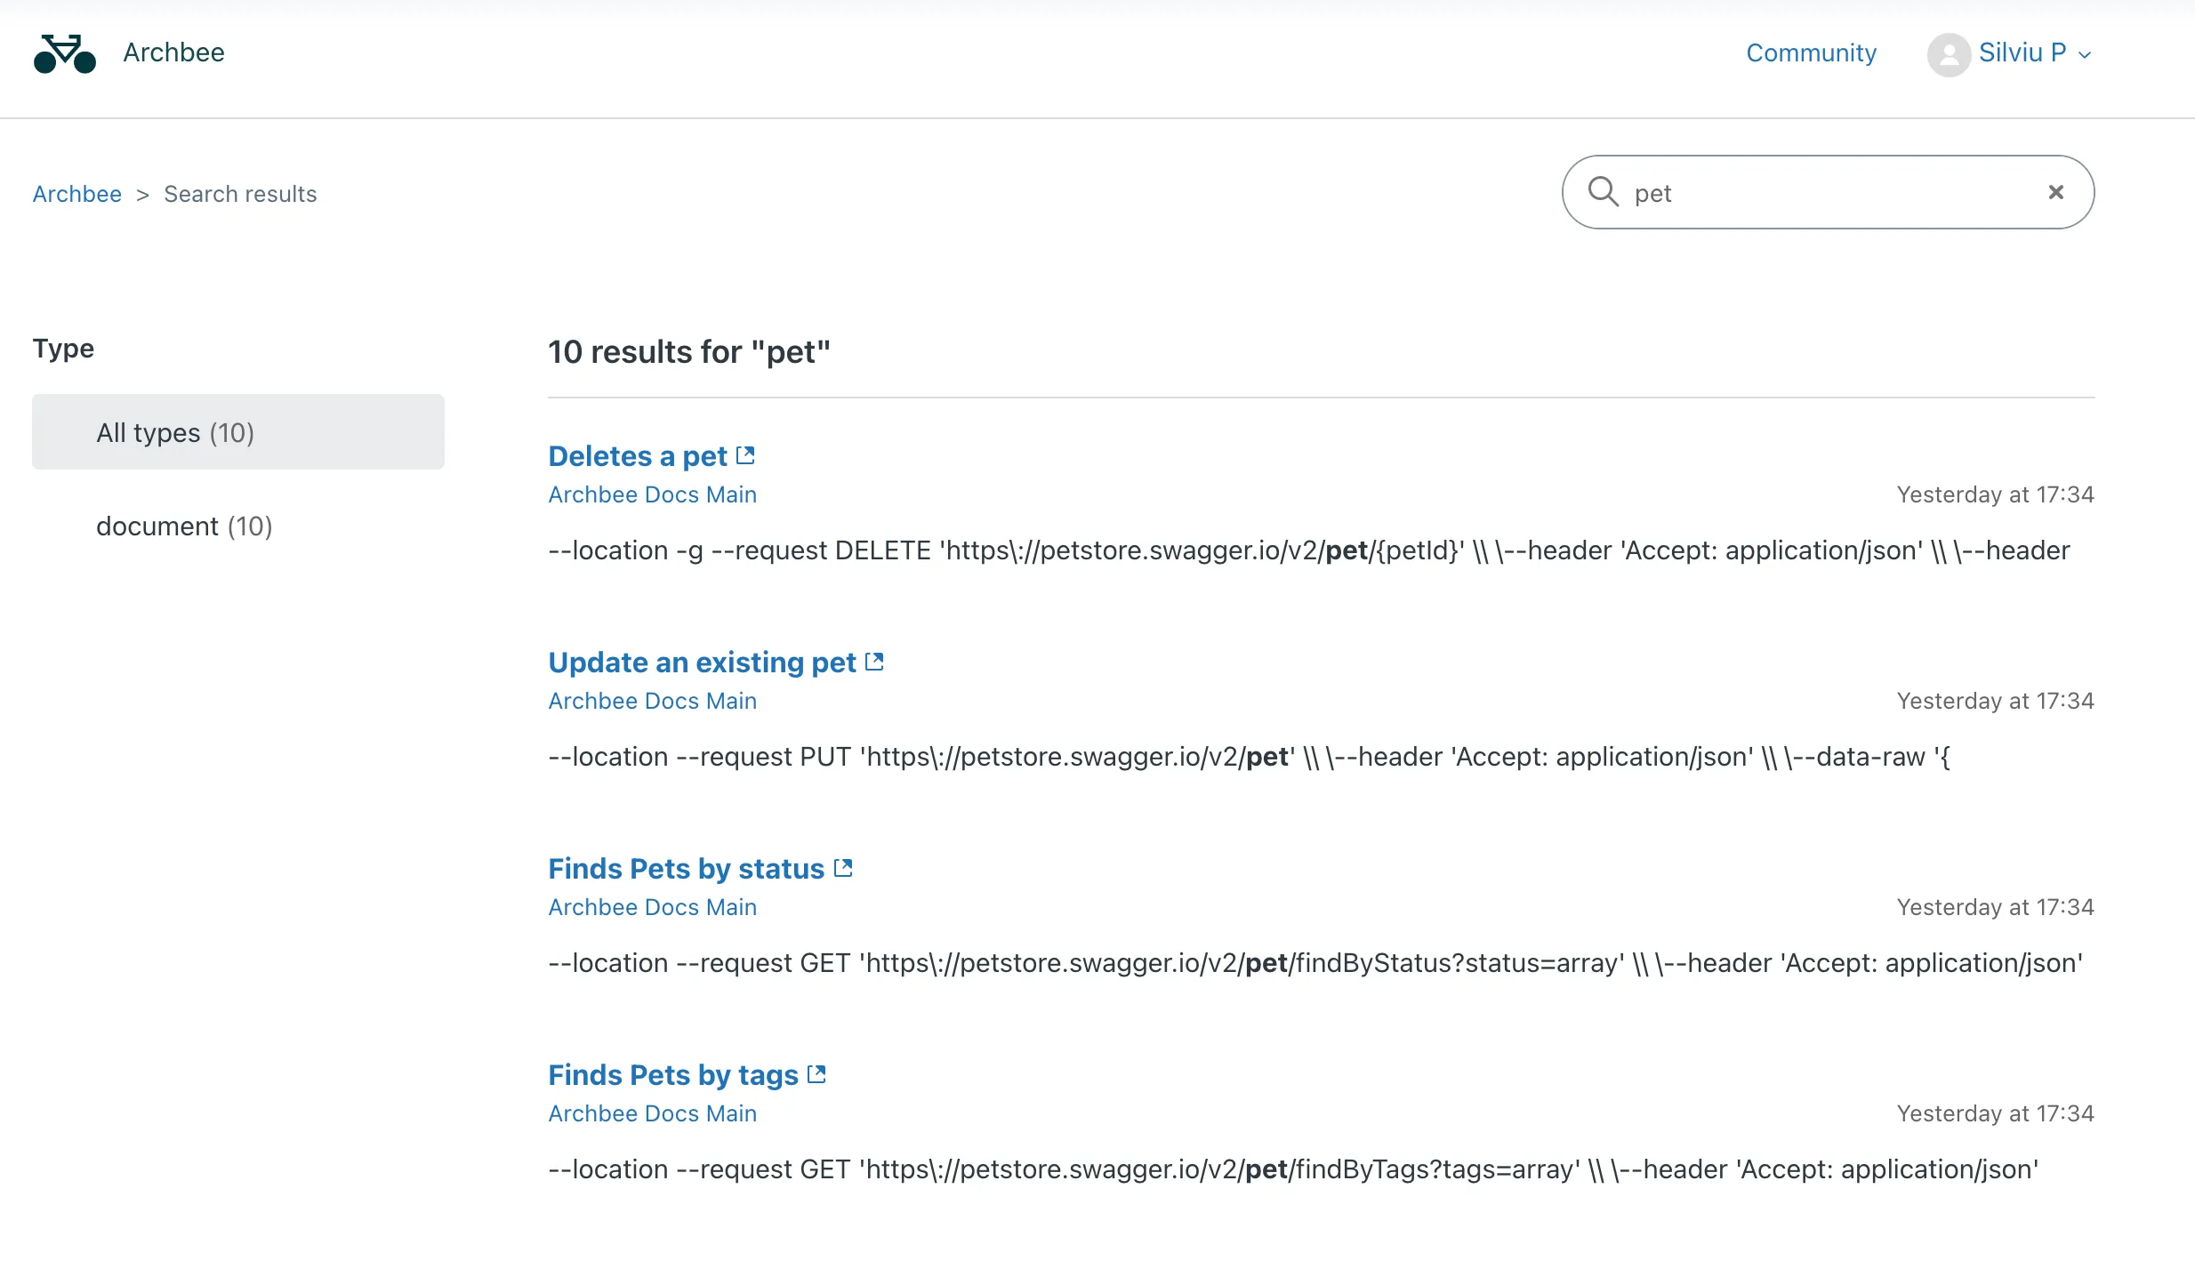The width and height of the screenshot is (2195, 1261).
Task: Click the DELETE request snippet text
Action: pos(1309,550)
